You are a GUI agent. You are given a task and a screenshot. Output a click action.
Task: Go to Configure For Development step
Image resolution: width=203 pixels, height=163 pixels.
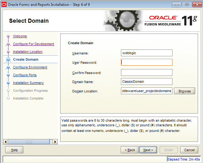[34, 44]
